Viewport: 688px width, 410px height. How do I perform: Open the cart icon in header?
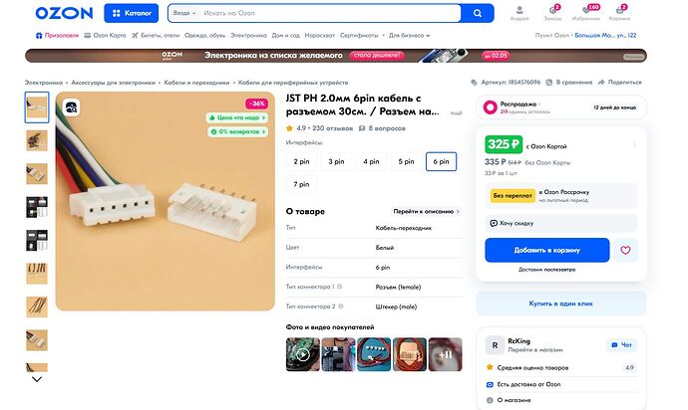pyautogui.click(x=619, y=10)
